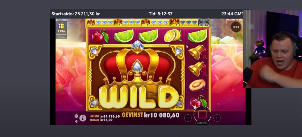
Task: Click the streamer webcam overlay
Action: click(273, 49)
